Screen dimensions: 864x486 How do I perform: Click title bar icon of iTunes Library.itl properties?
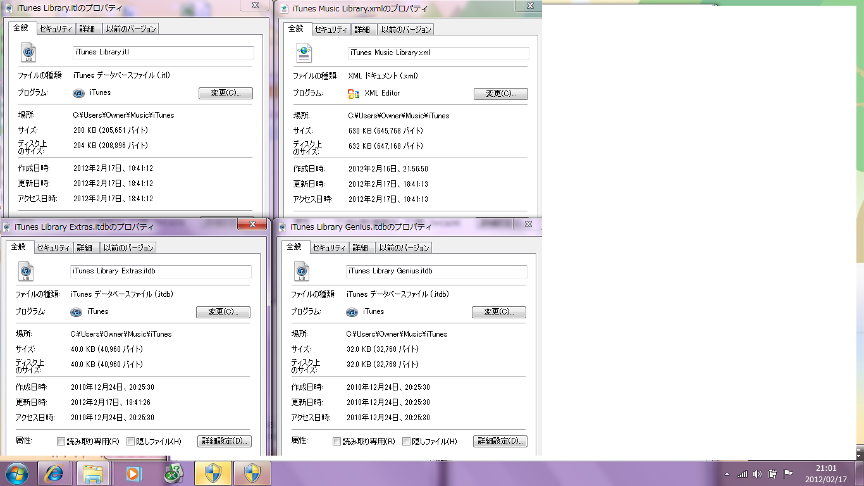tap(8, 9)
